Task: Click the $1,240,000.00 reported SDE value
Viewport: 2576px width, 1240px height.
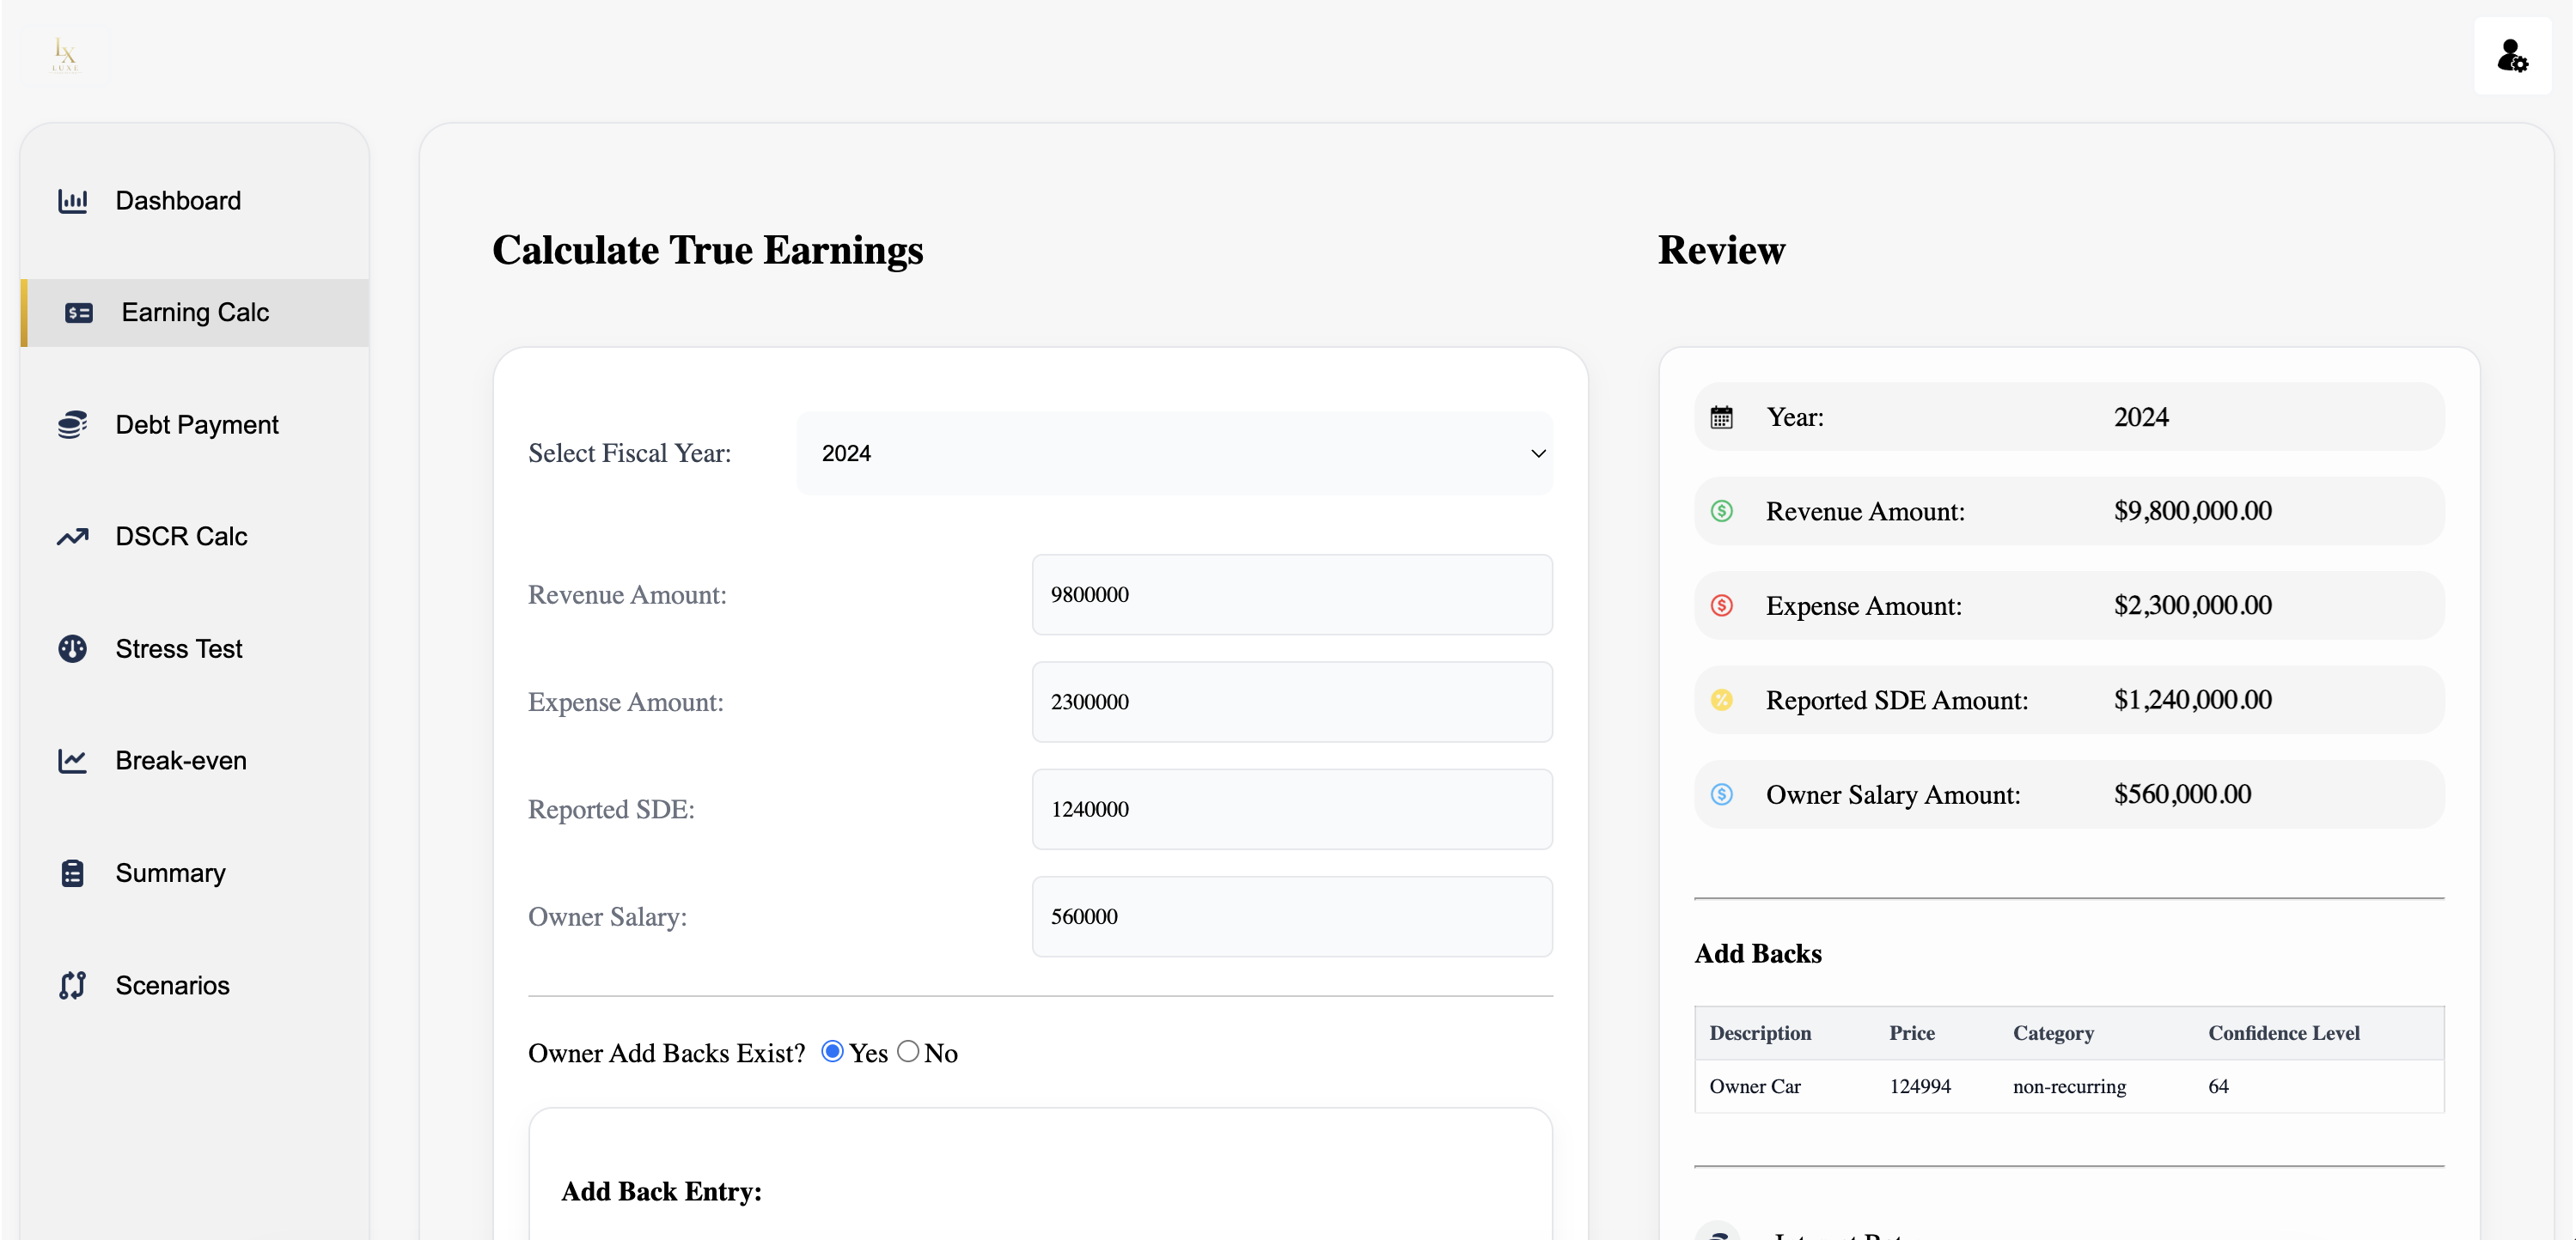Action: 2192,700
